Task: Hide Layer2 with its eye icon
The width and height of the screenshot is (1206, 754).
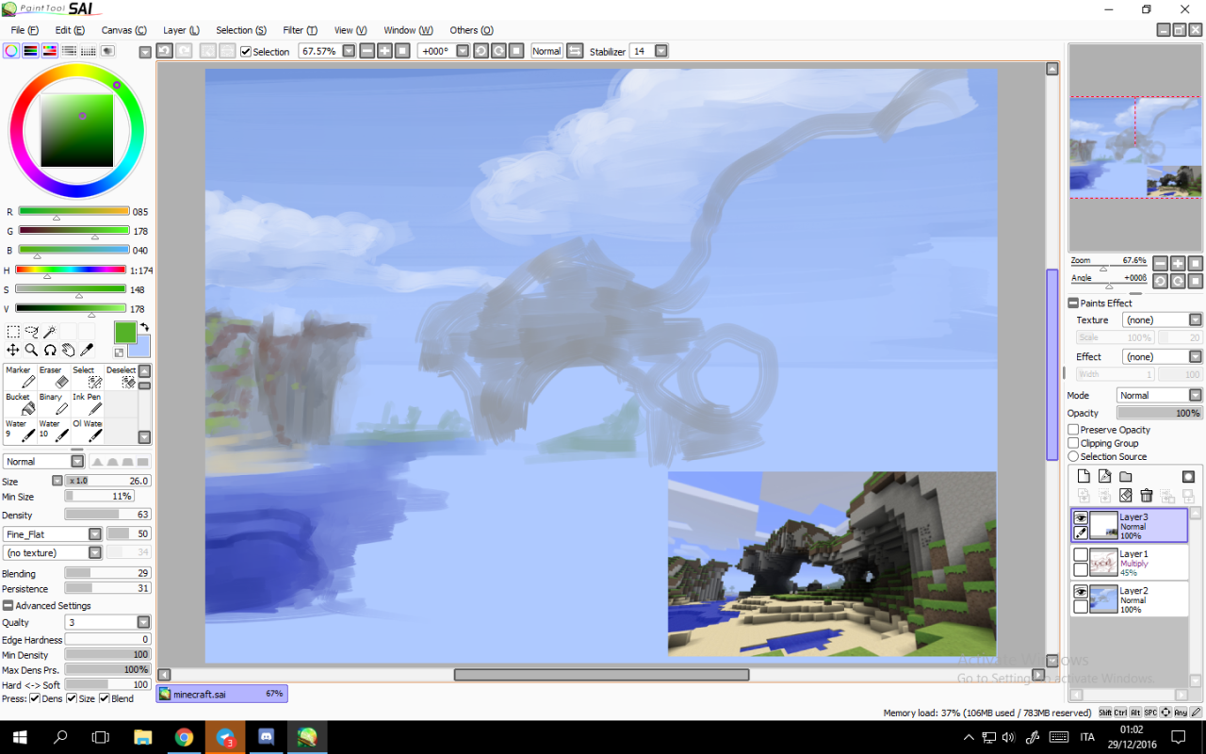Action: coord(1081,592)
